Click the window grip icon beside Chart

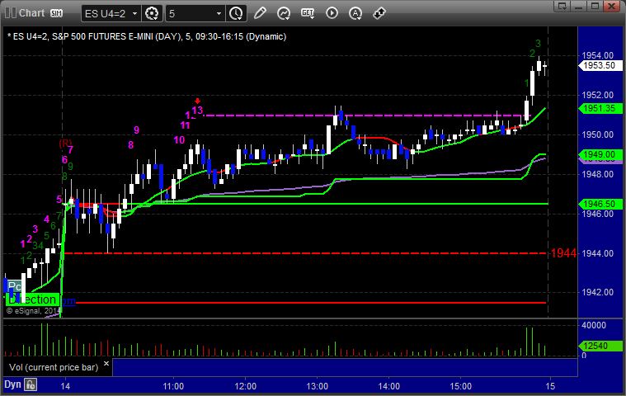click(x=11, y=13)
